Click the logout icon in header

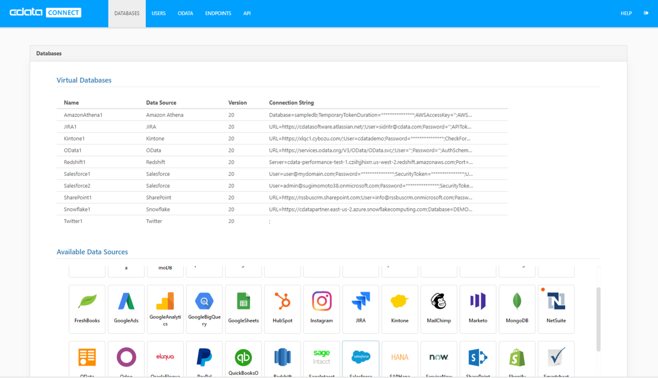pos(646,13)
